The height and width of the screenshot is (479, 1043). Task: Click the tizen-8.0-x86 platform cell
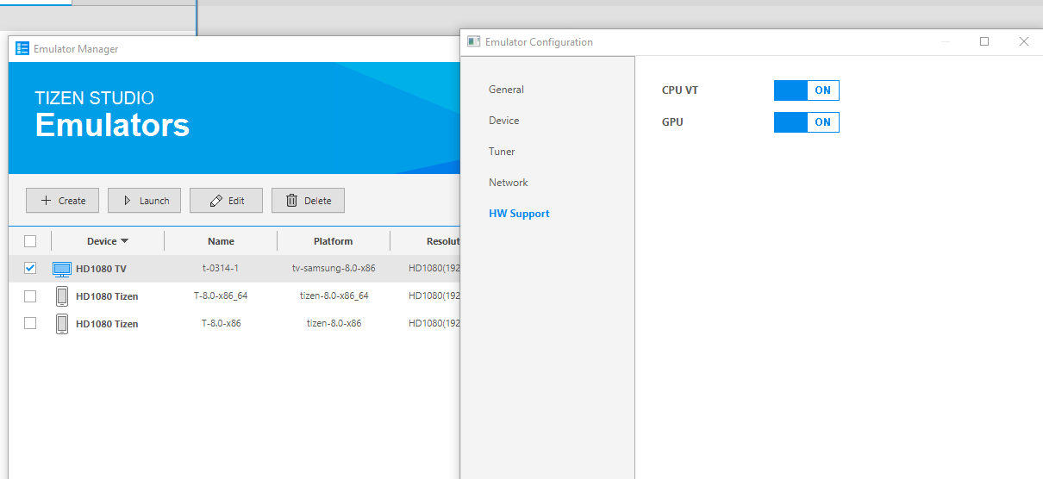click(334, 324)
